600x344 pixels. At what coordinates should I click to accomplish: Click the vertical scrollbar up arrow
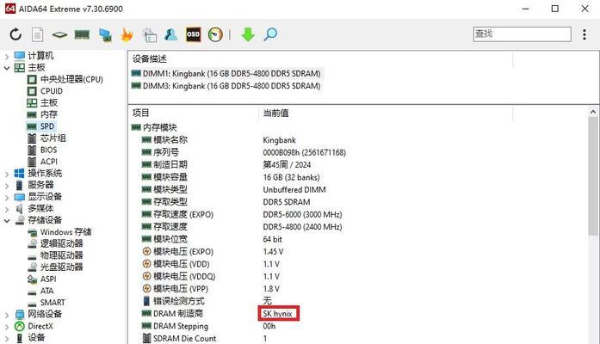click(x=593, y=112)
